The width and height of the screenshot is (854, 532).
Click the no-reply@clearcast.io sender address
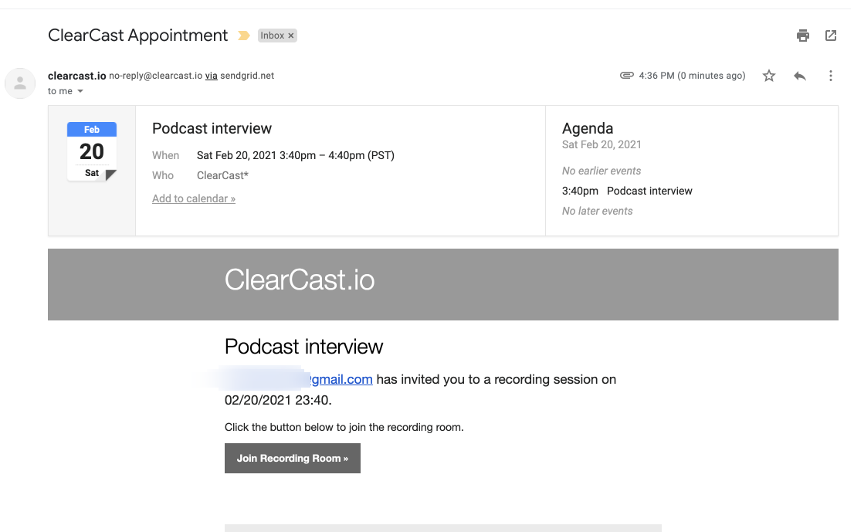click(x=156, y=76)
